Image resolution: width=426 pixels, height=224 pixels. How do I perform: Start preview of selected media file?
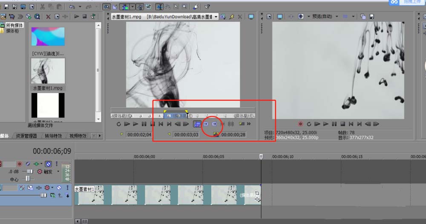tap(77, 17)
